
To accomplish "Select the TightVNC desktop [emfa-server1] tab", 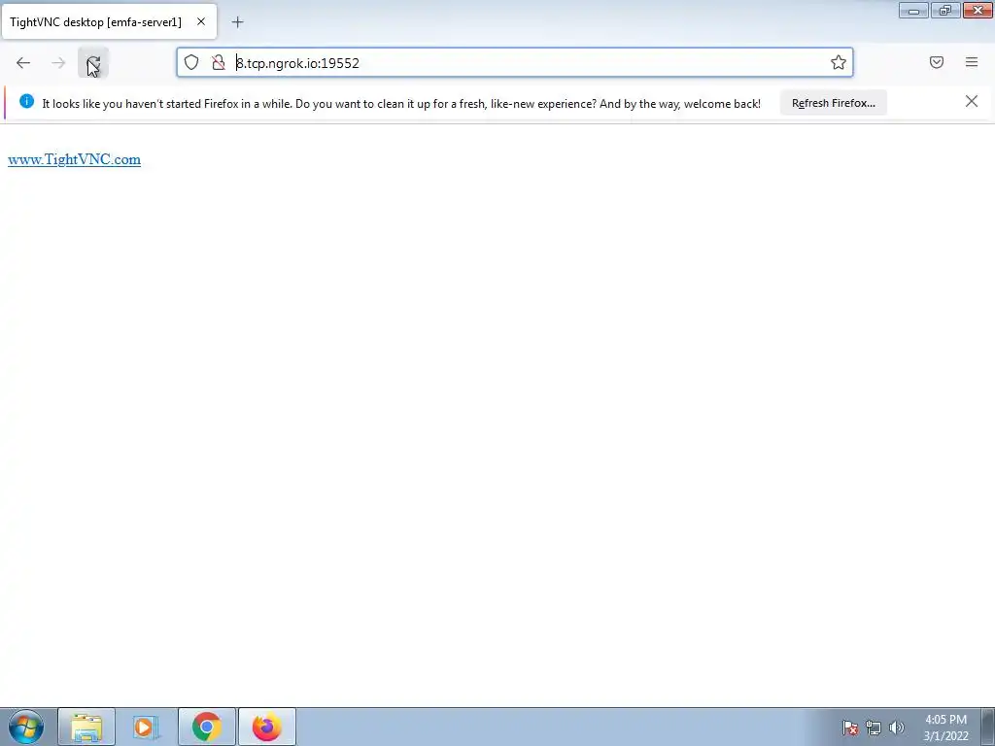I will click(x=109, y=21).
